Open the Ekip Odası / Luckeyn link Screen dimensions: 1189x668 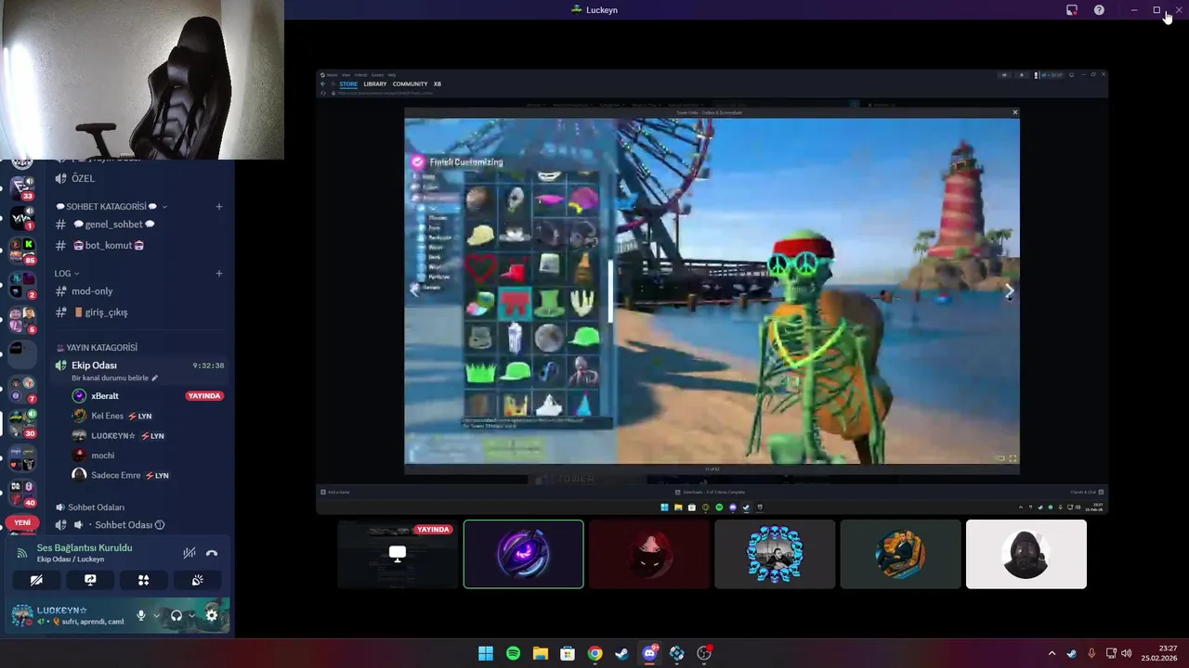click(71, 559)
